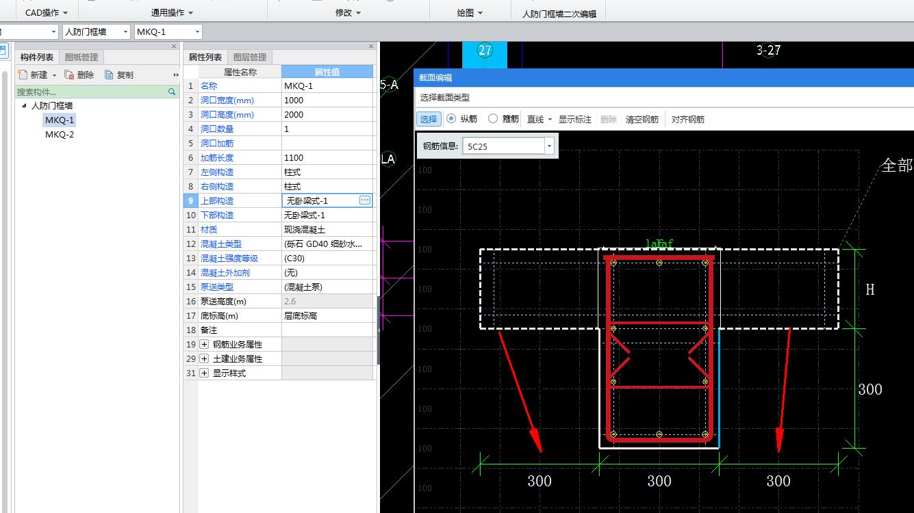This screenshot has width=914, height=513.
Task: Select MKQ-2 in the component tree
Action: (60, 134)
